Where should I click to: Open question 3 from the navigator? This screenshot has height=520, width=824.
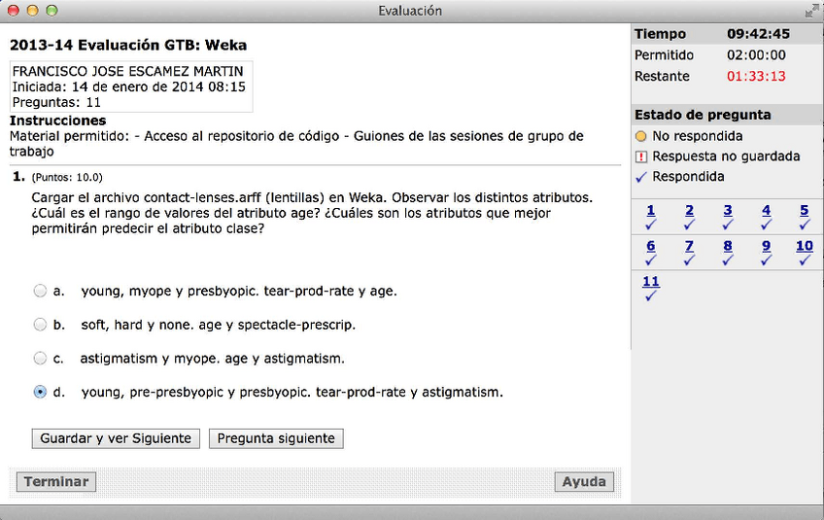pyautogui.click(x=728, y=211)
